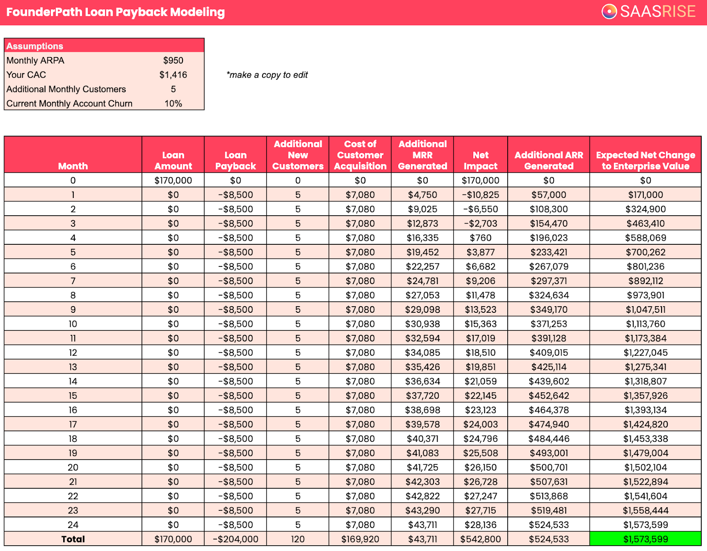Select the month 10 MRR cell $30,938
Viewport: 707px width, 551px height.
coord(422,324)
